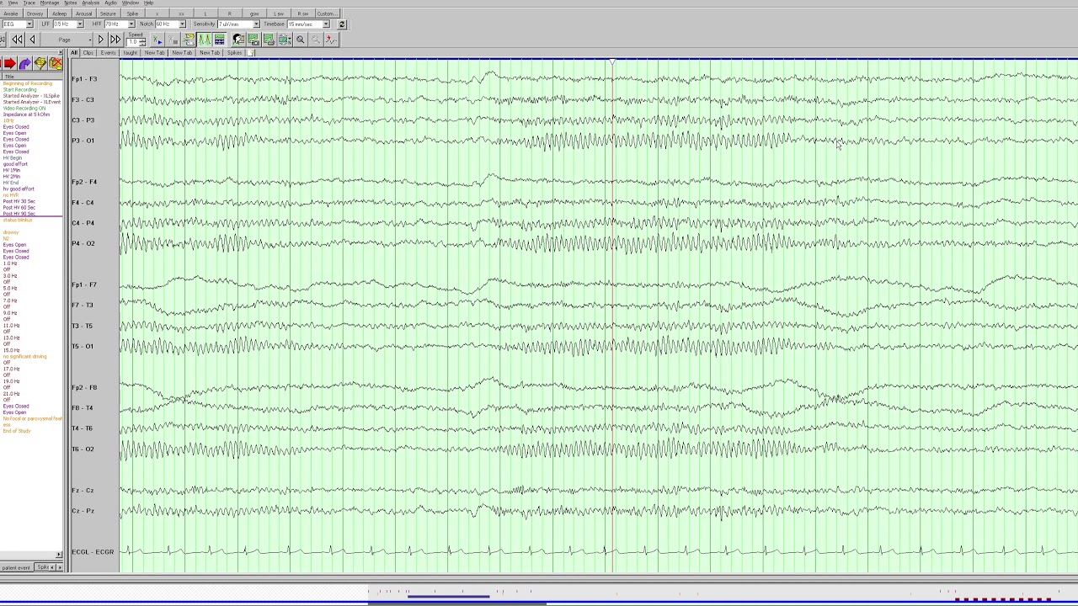Select the patient event tab at bottom
This screenshot has height=606, width=1078.
coord(17,567)
